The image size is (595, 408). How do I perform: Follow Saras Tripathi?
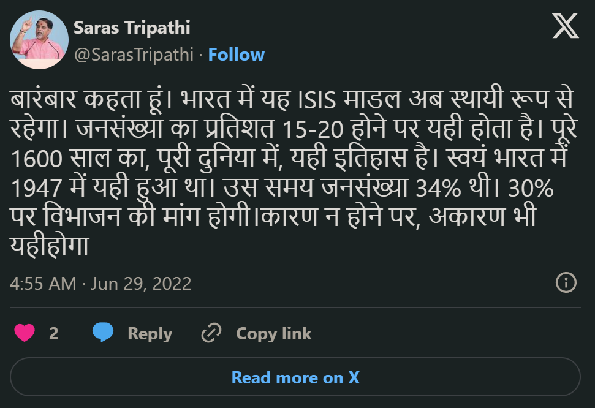(237, 55)
